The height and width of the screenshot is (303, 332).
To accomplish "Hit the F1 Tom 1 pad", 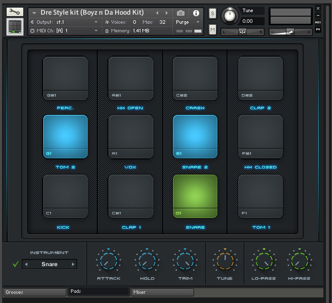I will [x=261, y=196].
